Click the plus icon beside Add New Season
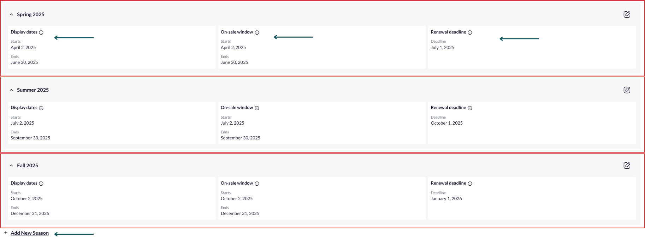The height and width of the screenshot is (240, 645). (6, 233)
